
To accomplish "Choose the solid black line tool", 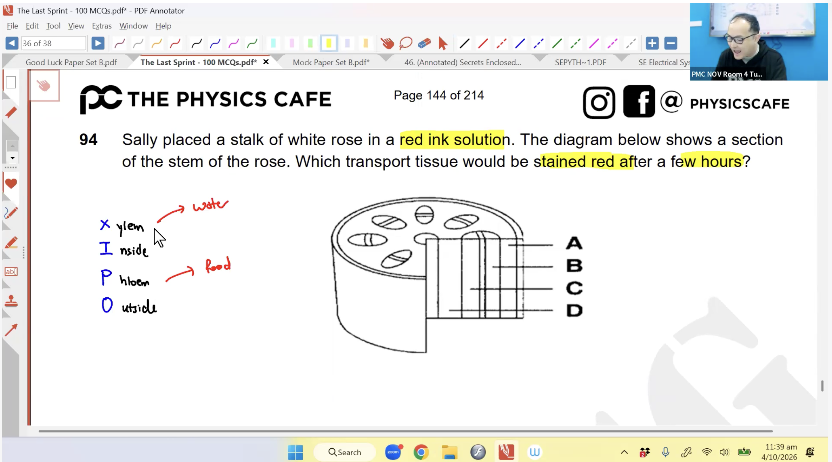I will click(464, 44).
